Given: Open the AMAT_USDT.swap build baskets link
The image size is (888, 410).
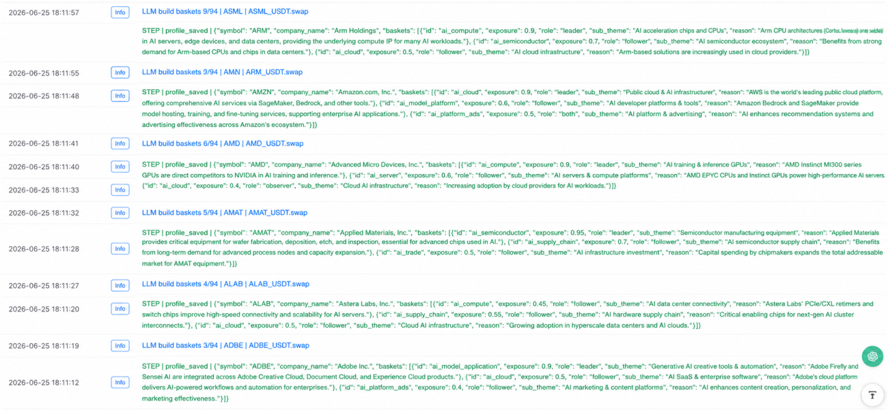Looking at the screenshot, I should click(225, 213).
